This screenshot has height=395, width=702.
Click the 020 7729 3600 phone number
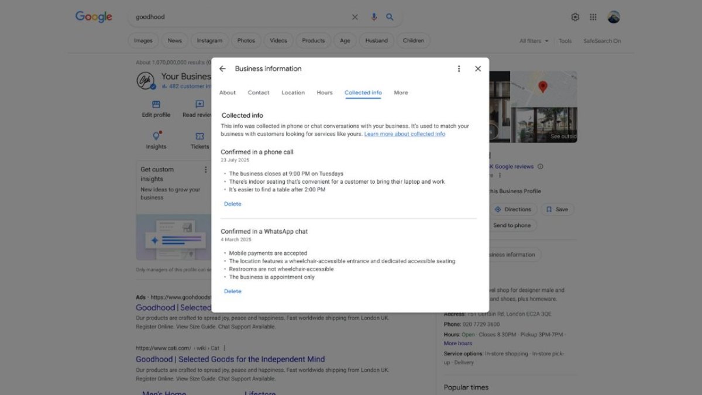[480, 324]
